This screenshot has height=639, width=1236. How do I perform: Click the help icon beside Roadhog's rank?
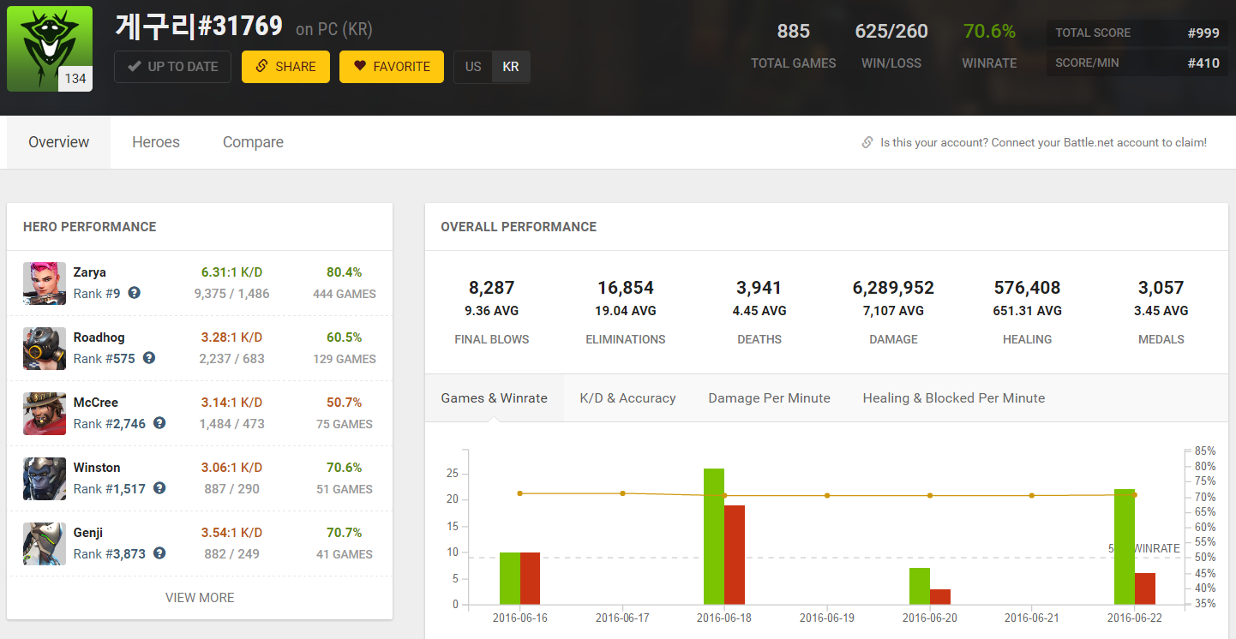[149, 358]
